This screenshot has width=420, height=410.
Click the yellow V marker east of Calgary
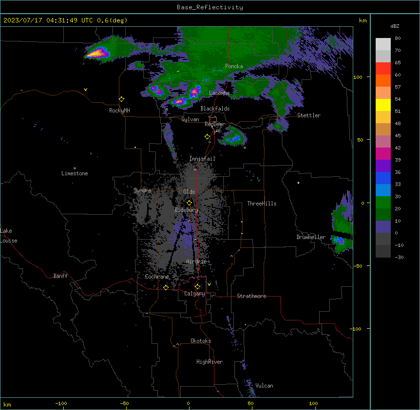click(x=209, y=284)
